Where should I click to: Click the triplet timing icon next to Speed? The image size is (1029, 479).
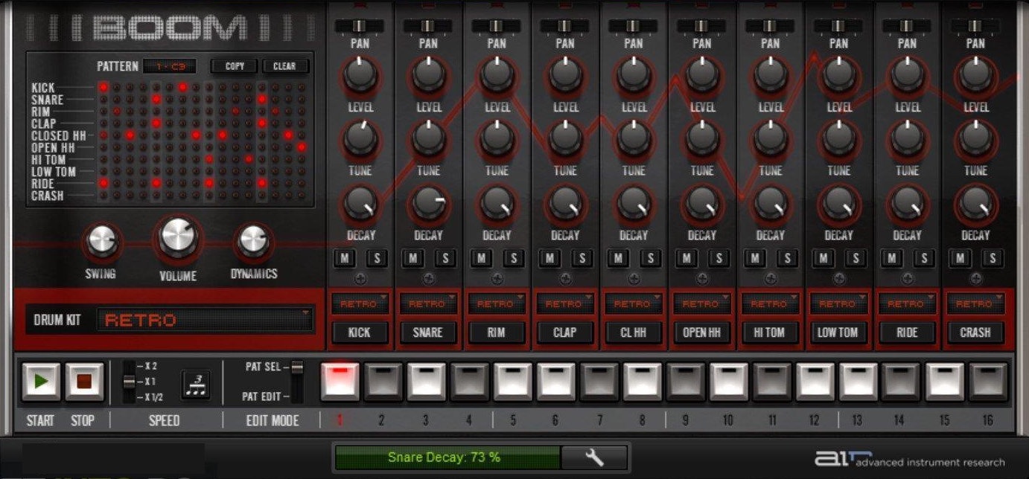pyautogui.click(x=195, y=385)
